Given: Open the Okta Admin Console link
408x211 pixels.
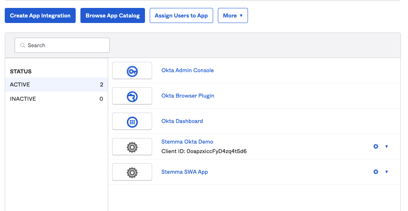Looking at the screenshot, I should point(188,70).
